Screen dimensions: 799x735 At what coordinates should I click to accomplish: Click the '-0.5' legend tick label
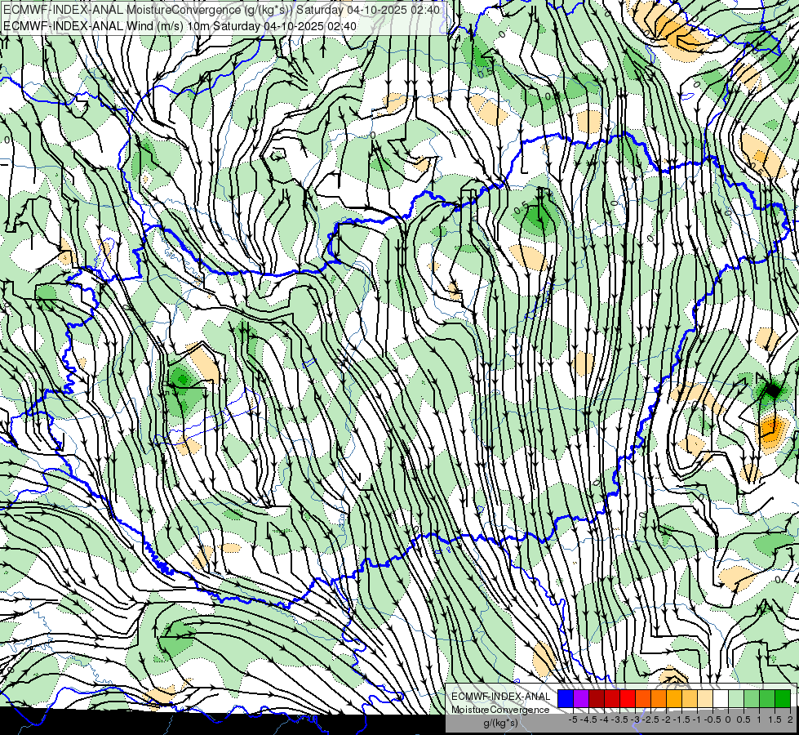712,719
